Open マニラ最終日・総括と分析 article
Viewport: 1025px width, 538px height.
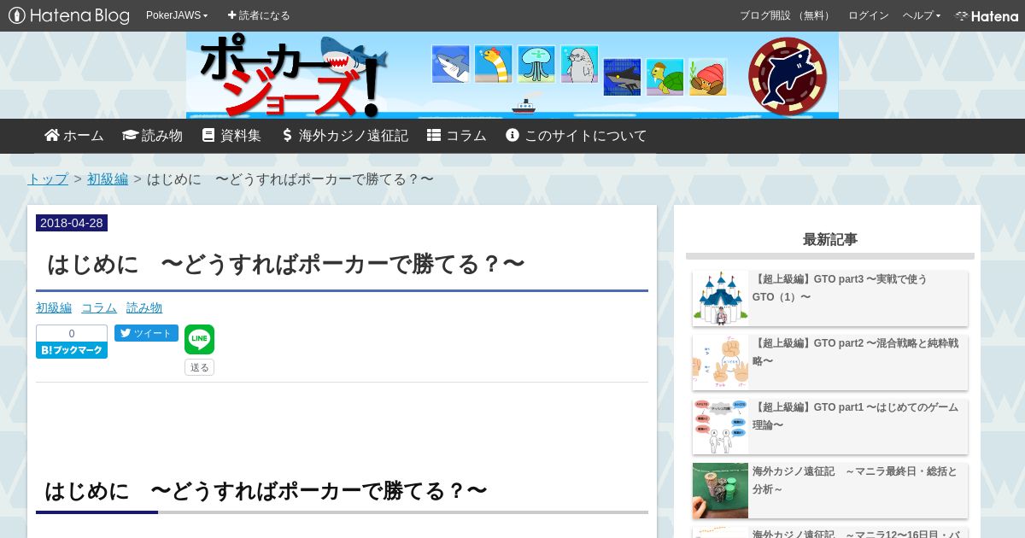pyautogui.click(x=855, y=480)
